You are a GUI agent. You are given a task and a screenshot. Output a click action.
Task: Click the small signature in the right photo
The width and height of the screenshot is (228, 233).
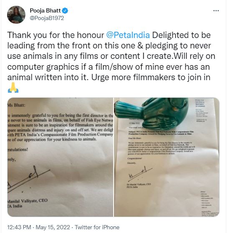point(140,173)
